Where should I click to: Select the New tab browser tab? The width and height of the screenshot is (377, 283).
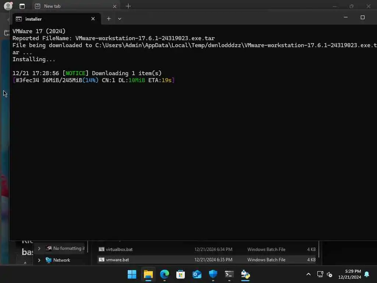(x=75, y=6)
